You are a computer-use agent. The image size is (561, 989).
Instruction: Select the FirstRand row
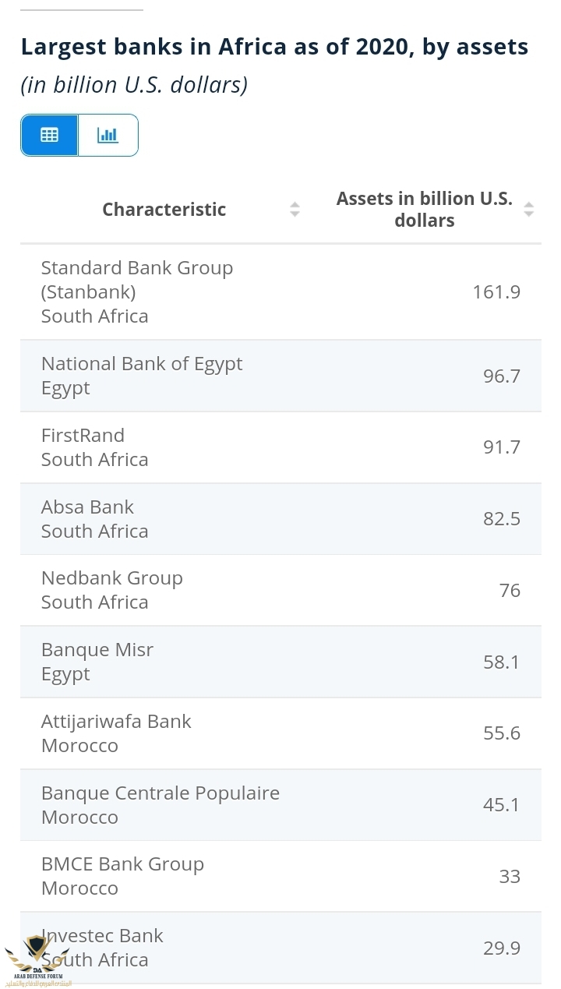point(280,447)
